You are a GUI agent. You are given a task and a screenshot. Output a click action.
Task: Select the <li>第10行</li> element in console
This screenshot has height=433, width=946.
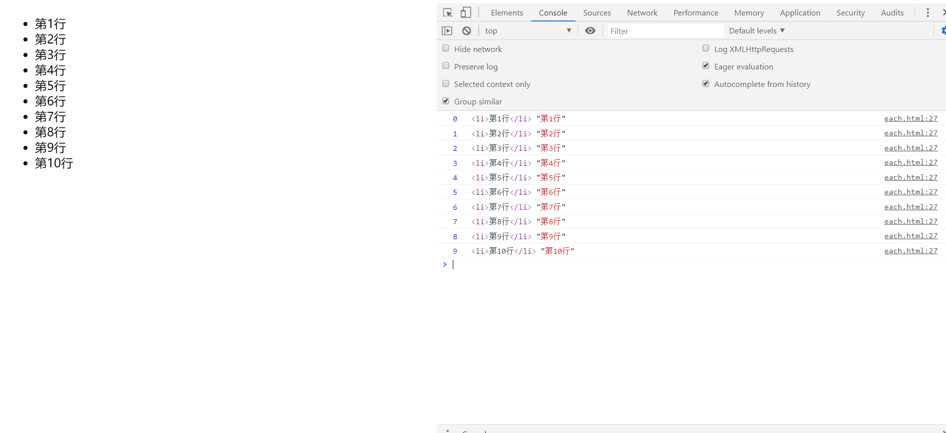pos(503,251)
